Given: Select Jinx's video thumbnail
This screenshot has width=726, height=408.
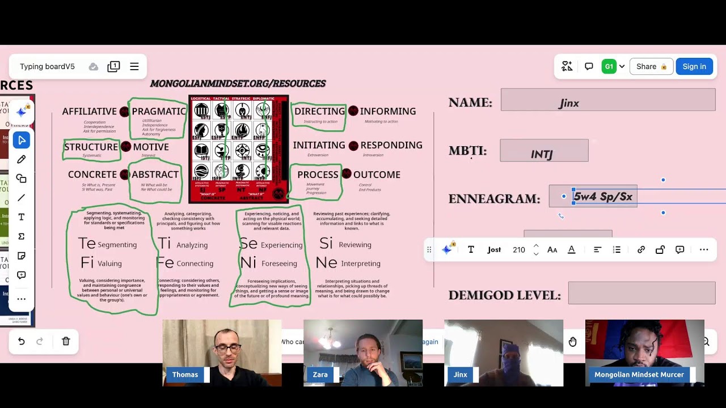Looking at the screenshot, I should (504, 352).
